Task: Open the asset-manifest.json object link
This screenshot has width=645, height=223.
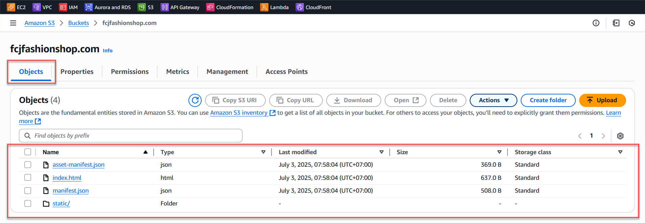Action: [x=78, y=165]
